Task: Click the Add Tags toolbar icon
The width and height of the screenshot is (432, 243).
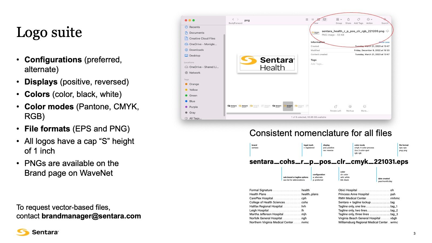Action: [x=359, y=19]
